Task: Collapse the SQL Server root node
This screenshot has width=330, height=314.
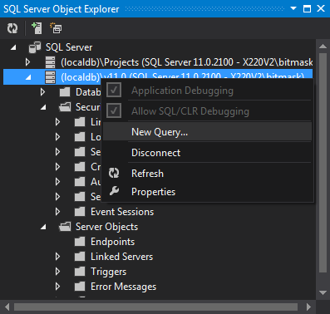Action: (13, 48)
